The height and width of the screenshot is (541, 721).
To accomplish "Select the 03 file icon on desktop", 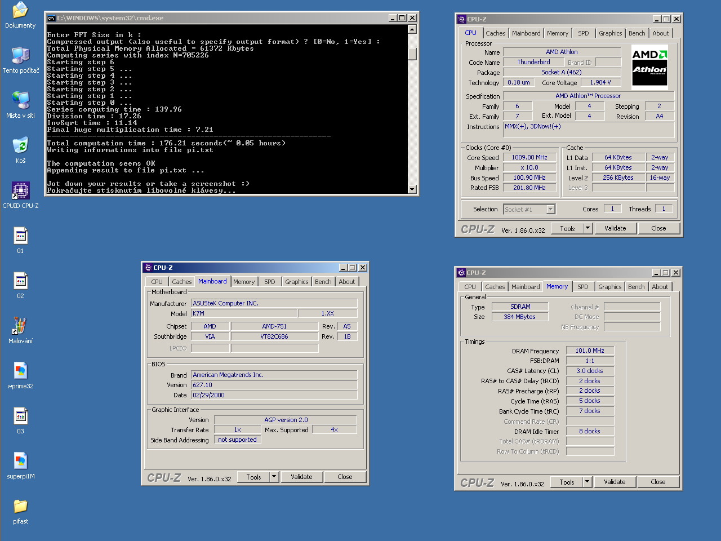I will point(20,420).
